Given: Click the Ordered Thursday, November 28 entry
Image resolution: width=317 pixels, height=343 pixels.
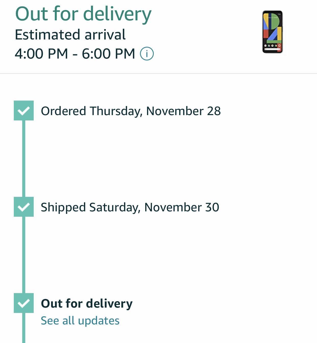Looking at the screenshot, I should click(131, 111).
